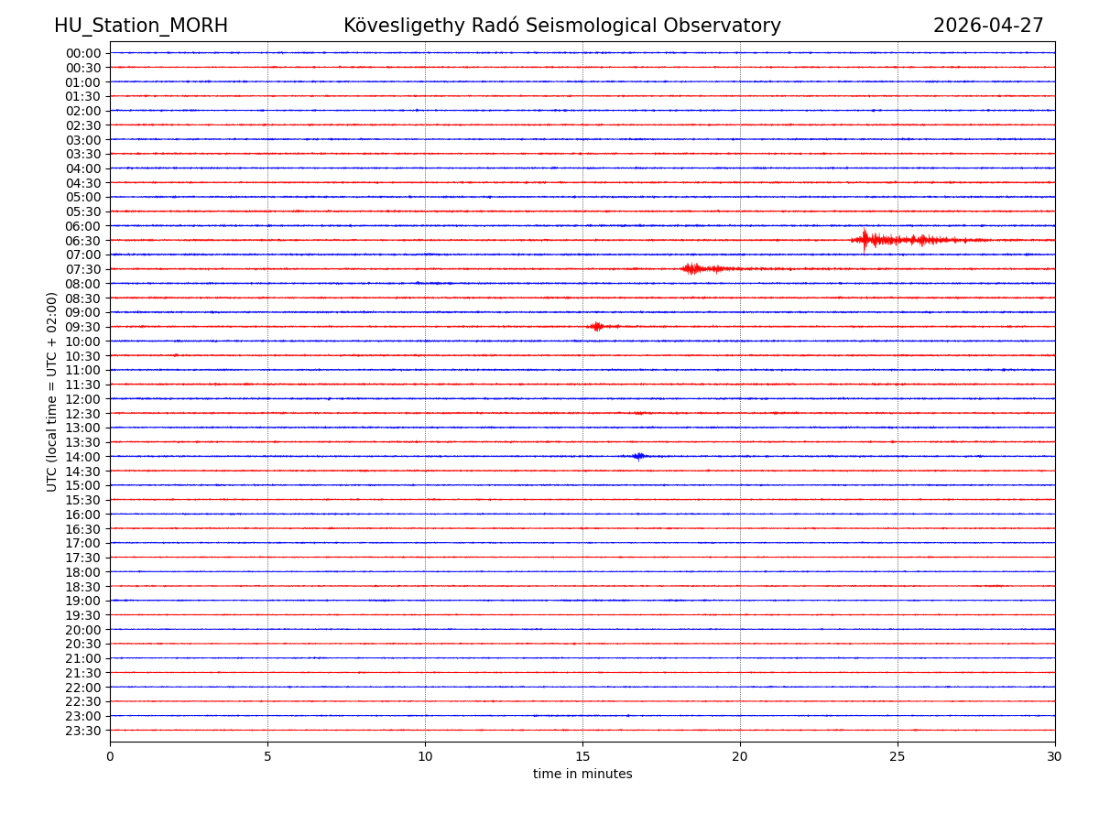Viewport: 1099px width, 824px height.
Task: Click the x-axis tick label 0
Action: click(110, 756)
